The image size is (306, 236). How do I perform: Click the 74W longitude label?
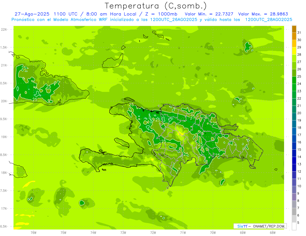click(x=93, y=233)
